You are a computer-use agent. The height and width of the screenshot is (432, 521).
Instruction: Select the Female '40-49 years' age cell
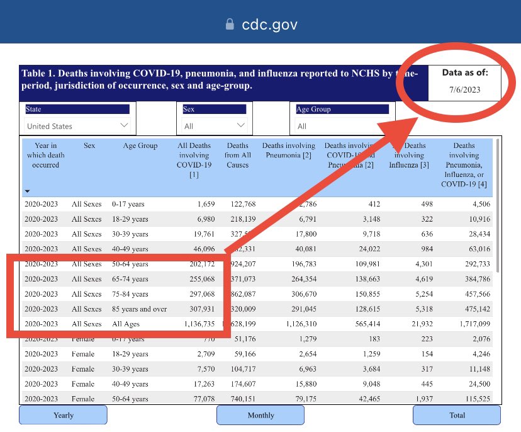tap(130, 384)
